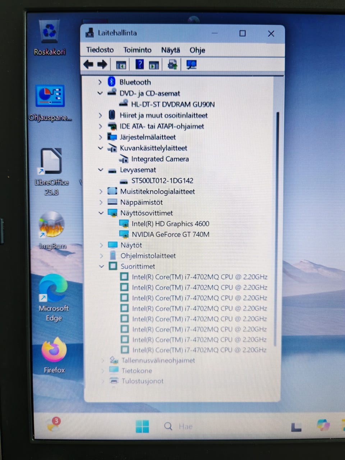The width and height of the screenshot is (345, 460).
Task: Expand the Muistiteknologialaitteet chevron
Action: [x=101, y=192]
